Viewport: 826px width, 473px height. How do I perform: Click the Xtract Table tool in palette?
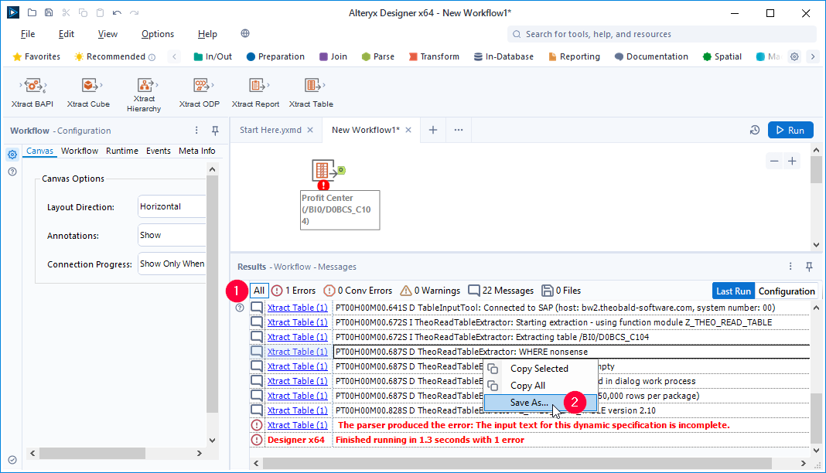pyautogui.click(x=311, y=86)
